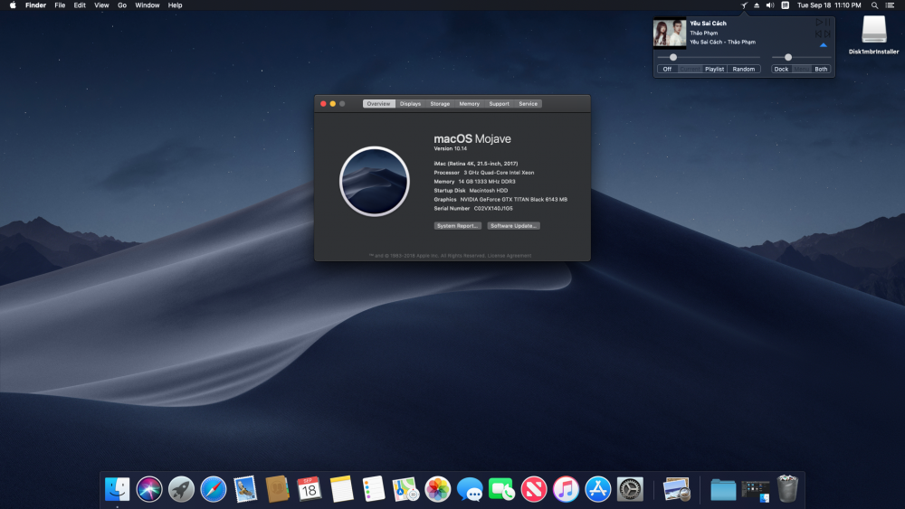905x509 pixels.
Task: Switch to the Displays tab
Action: pos(410,104)
